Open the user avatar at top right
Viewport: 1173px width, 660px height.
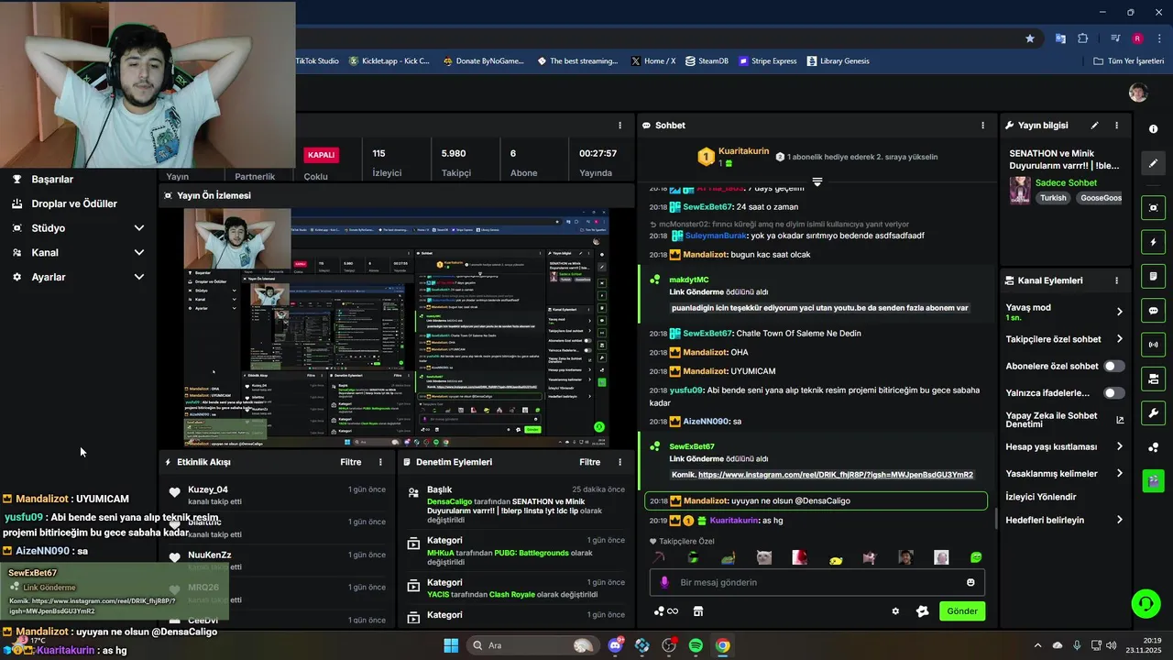tap(1138, 93)
